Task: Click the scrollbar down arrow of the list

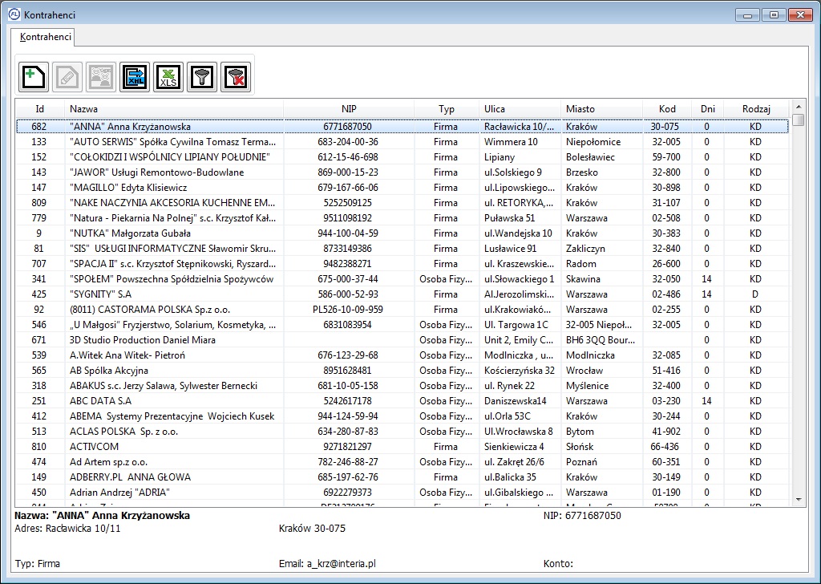Action: 799,501
